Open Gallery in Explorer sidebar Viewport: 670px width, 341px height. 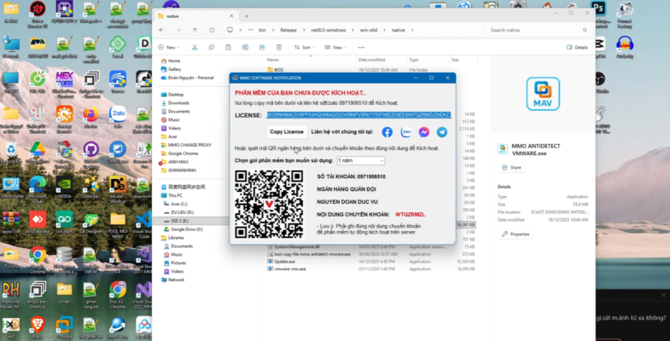174,69
